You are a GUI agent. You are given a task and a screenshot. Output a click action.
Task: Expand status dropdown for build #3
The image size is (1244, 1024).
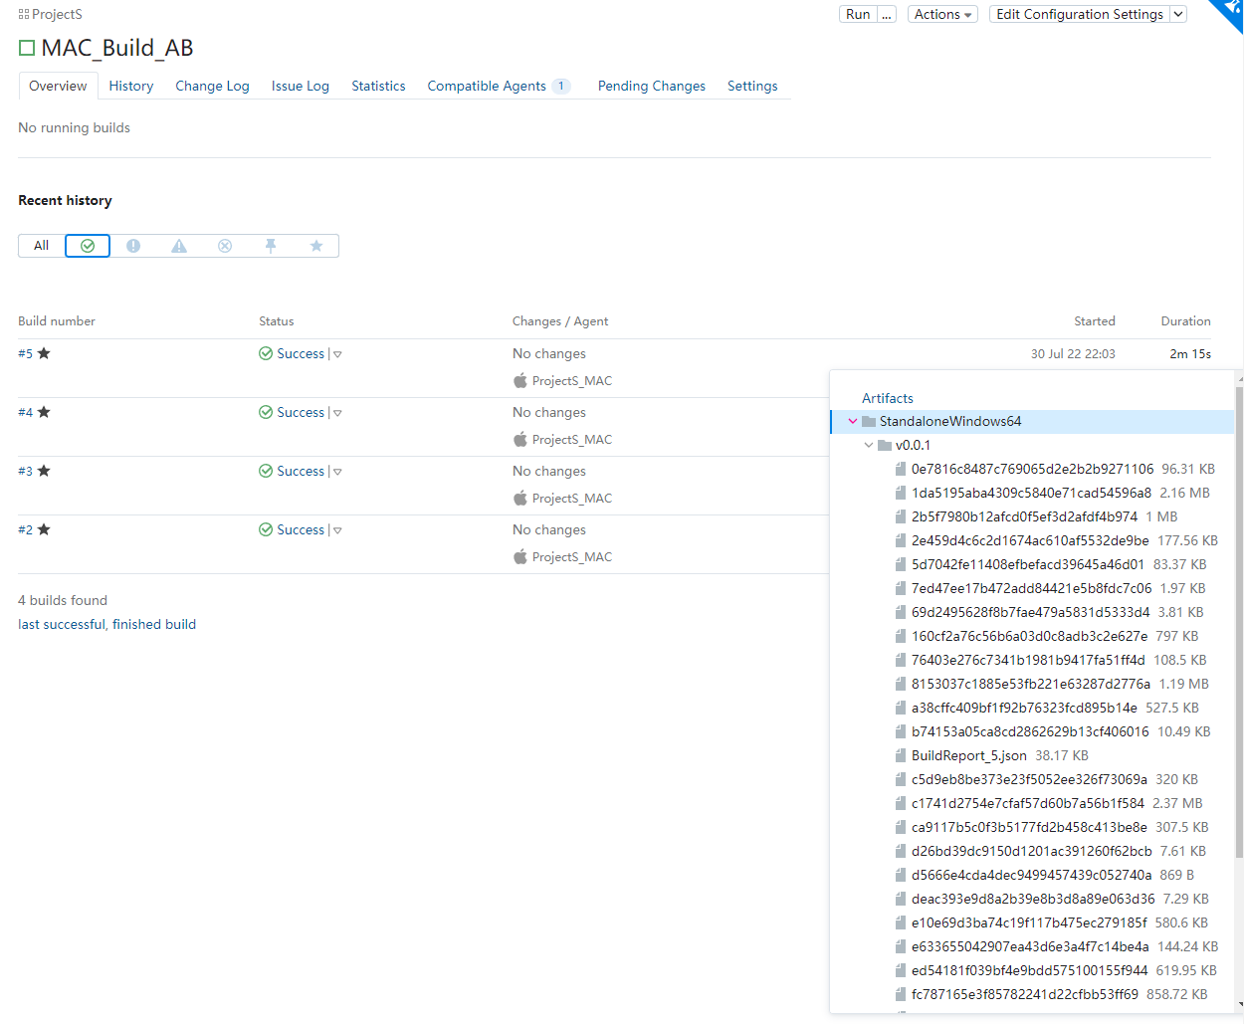[337, 472]
